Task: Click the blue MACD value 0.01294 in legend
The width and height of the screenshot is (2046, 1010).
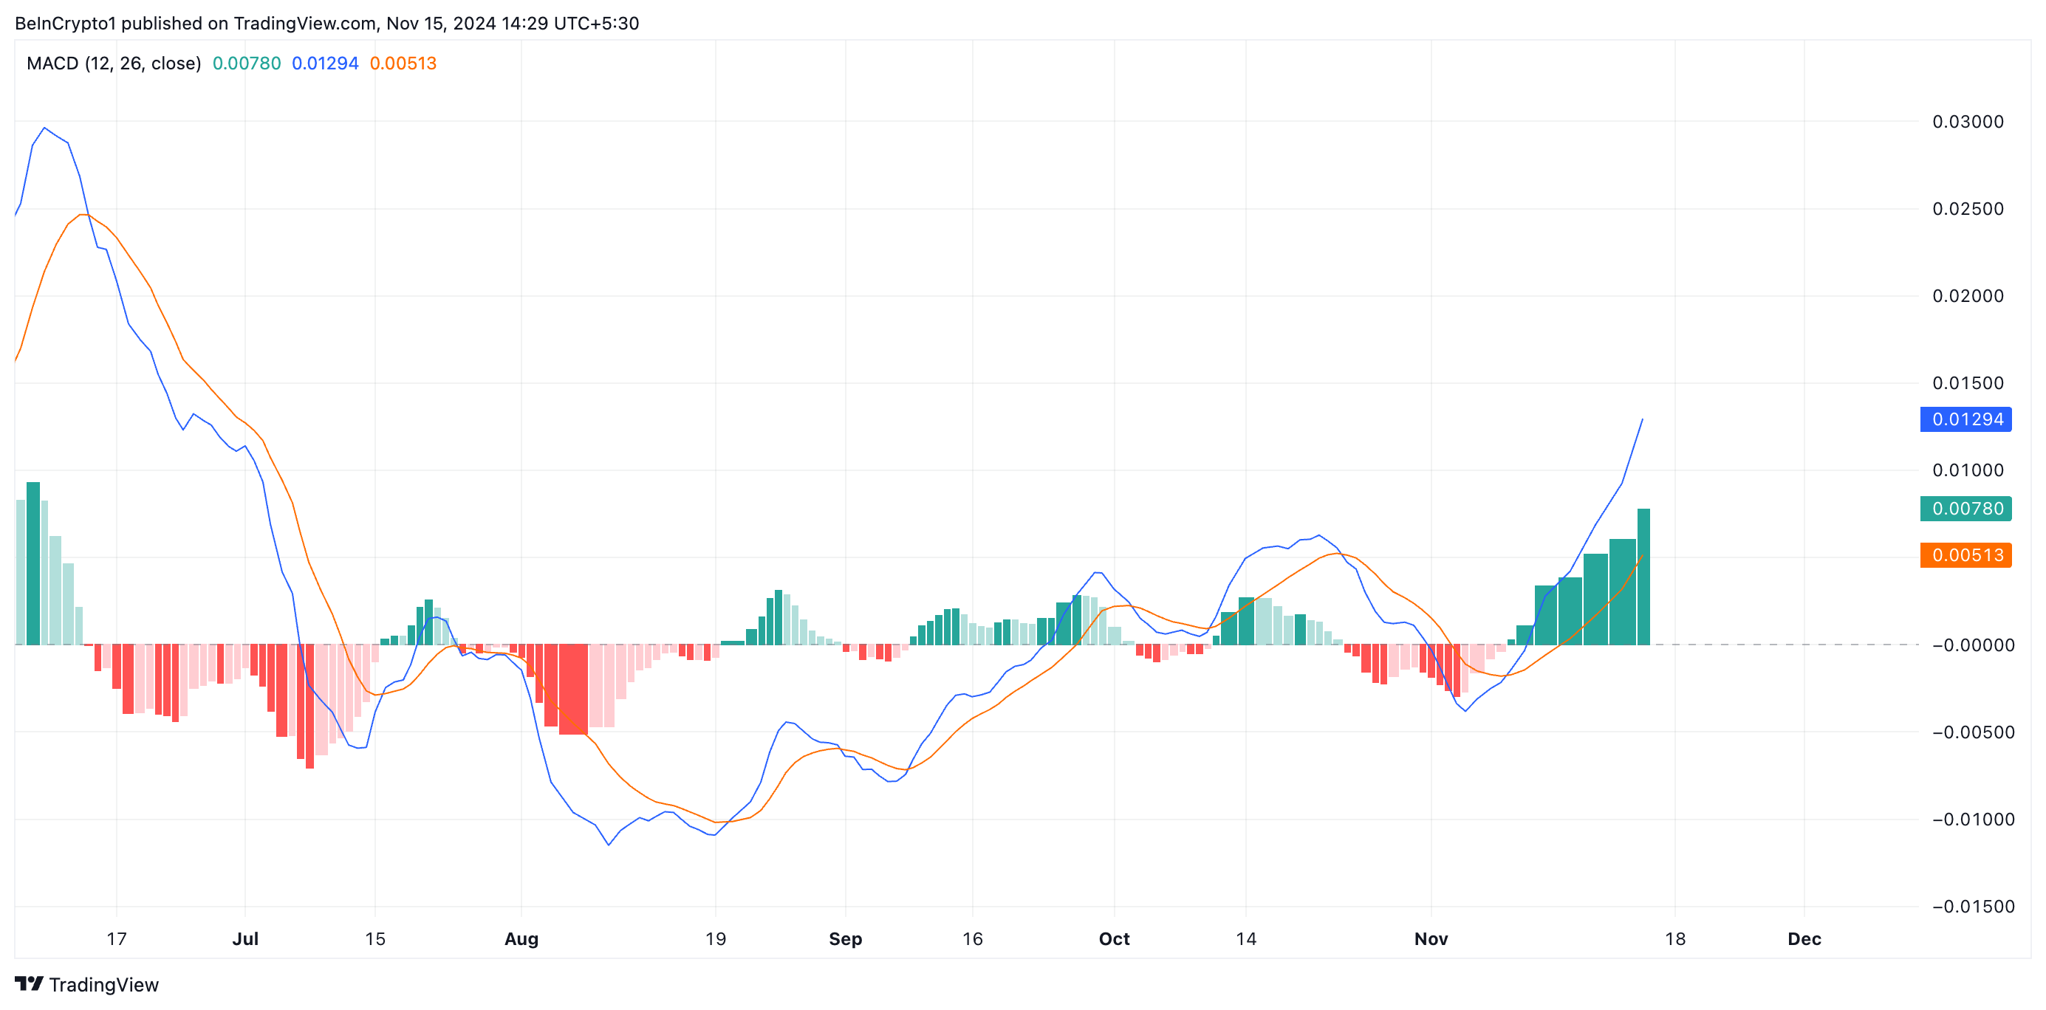Action: (325, 63)
